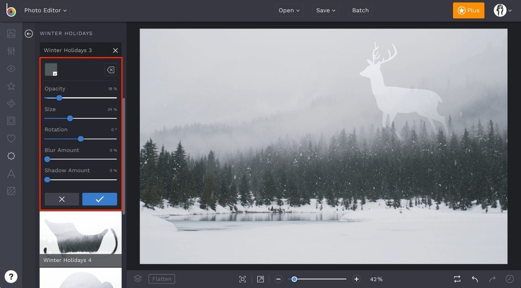Click the zoom level slider handle
This screenshot has height=288, width=521.
pyautogui.click(x=294, y=279)
